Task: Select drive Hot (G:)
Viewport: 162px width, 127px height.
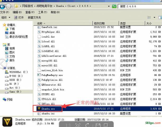Action: [15, 88]
